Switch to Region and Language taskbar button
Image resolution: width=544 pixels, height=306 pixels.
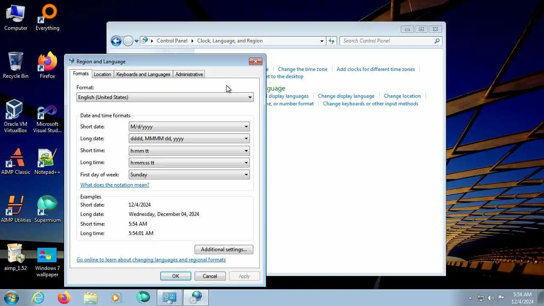tap(196, 297)
